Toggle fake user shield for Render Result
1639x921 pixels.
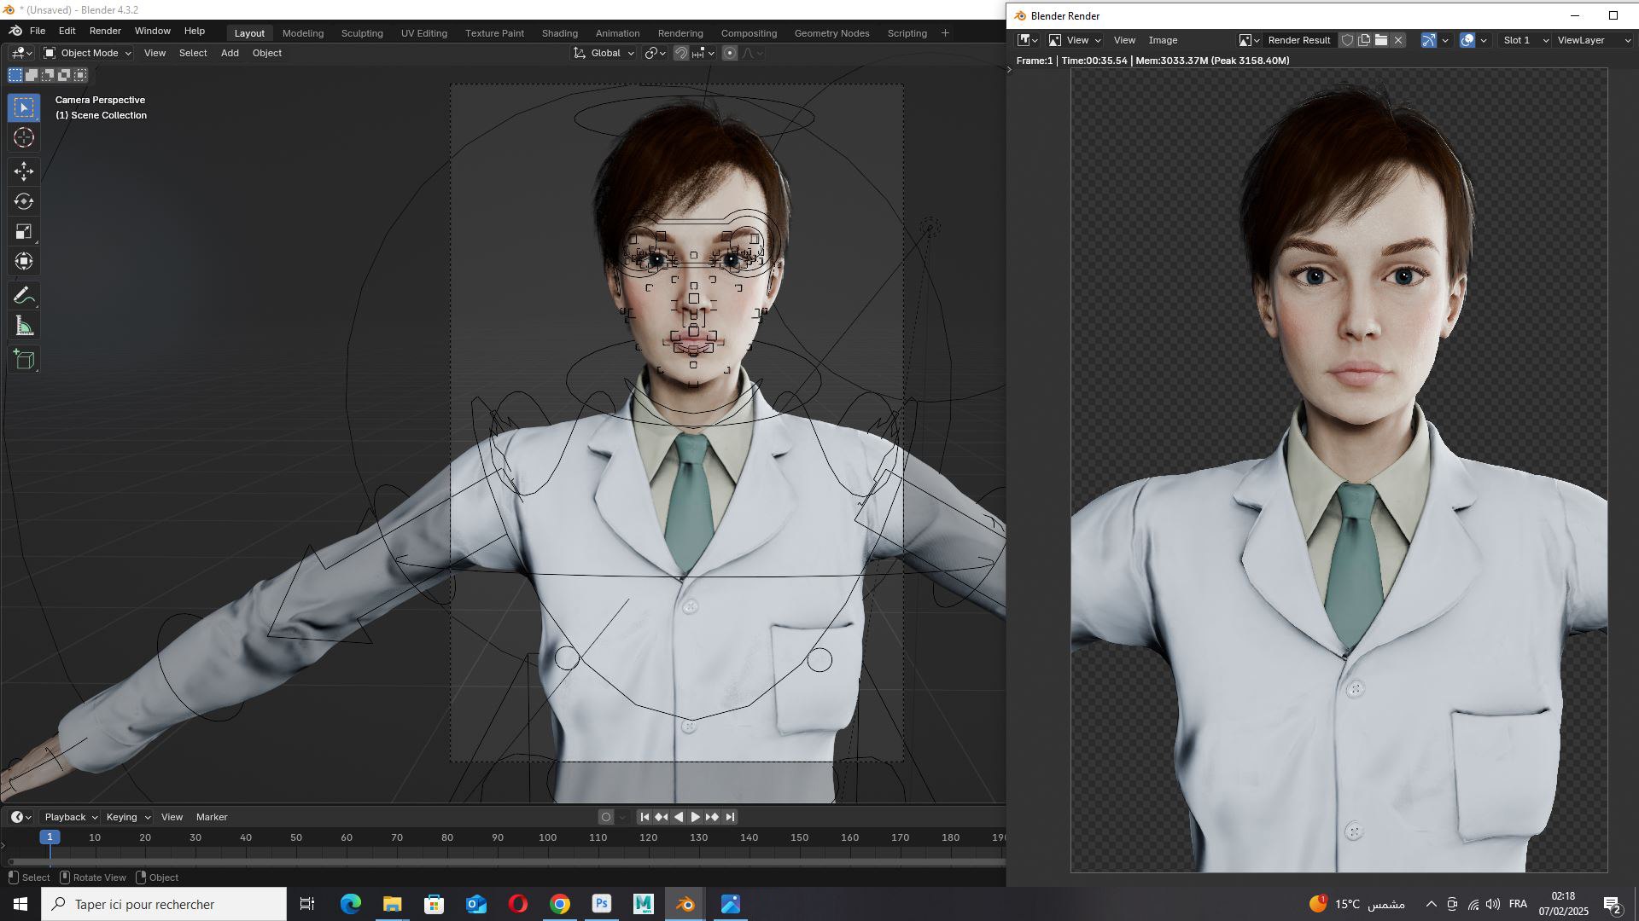pyautogui.click(x=1347, y=40)
